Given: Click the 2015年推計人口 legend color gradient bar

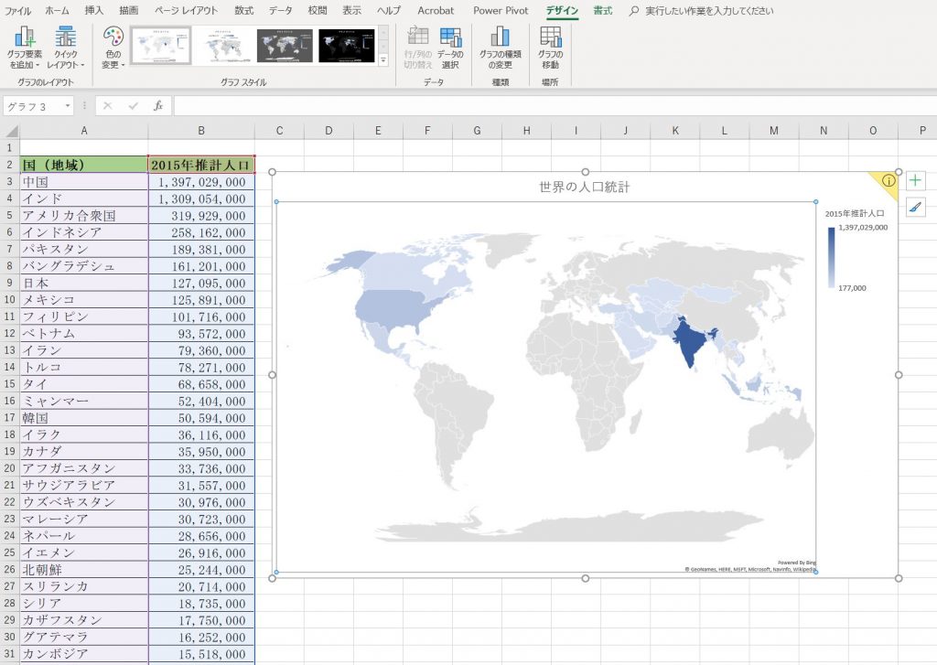Looking at the screenshot, I should click(x=831, y=257).
